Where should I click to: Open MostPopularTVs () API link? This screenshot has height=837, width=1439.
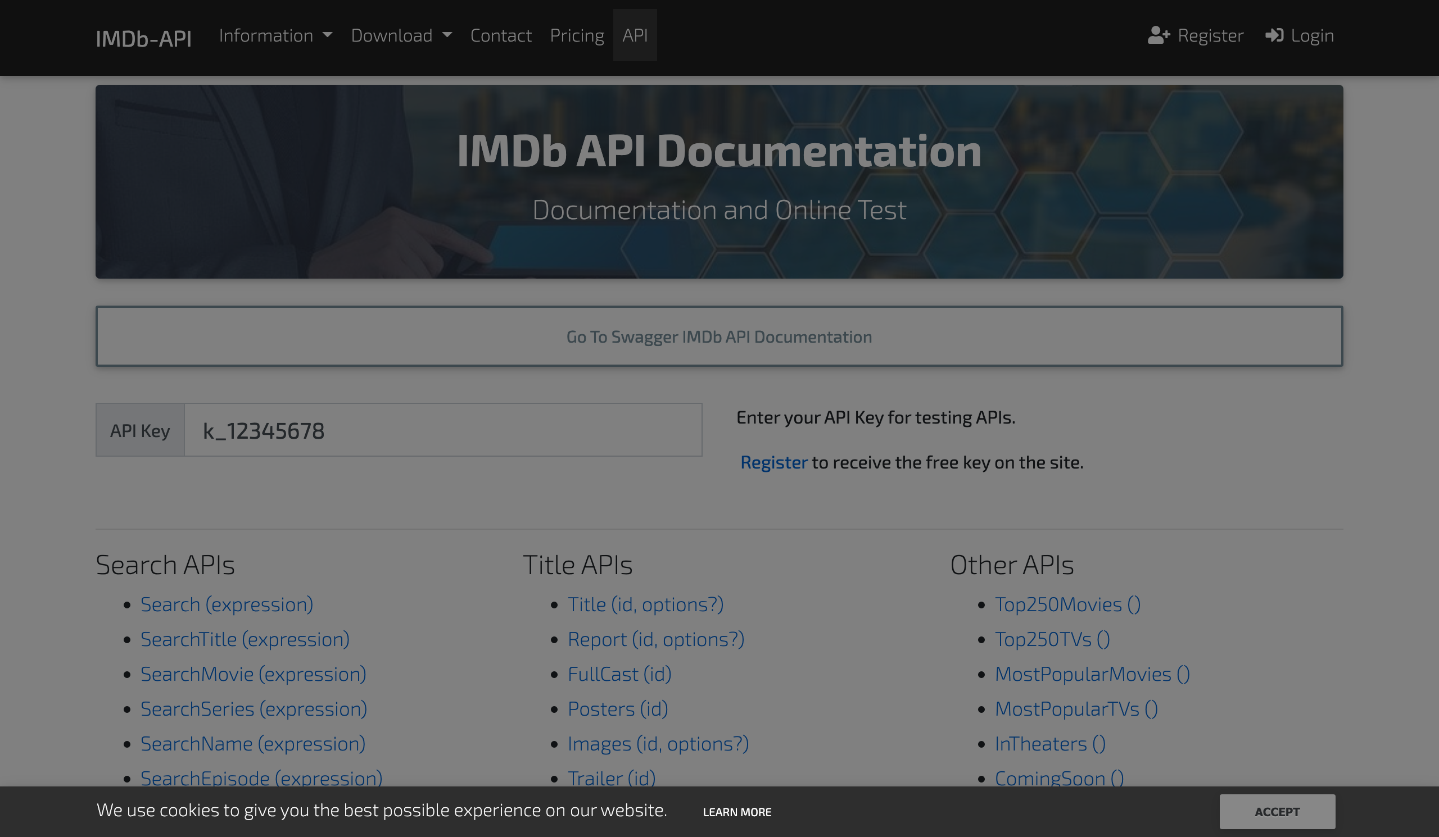click(x=1076, y=708)
